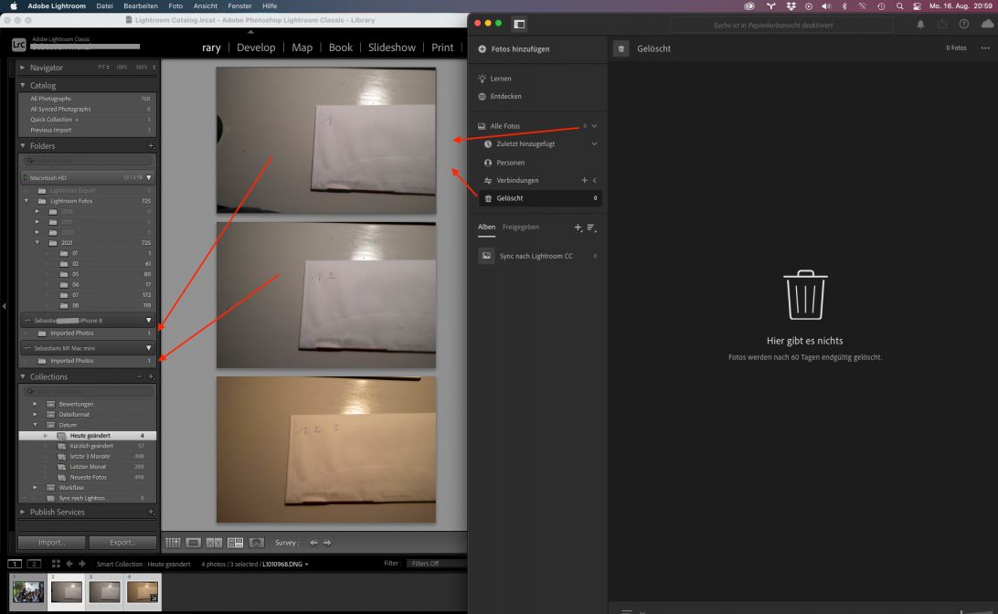Open Freigegeben tab
The image size is (998, 614).
click(x=520, y=227)
